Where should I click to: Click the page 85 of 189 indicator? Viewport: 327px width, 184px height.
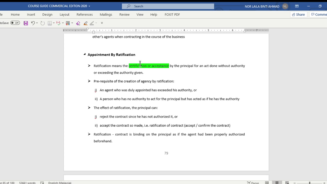coord(7,183)
